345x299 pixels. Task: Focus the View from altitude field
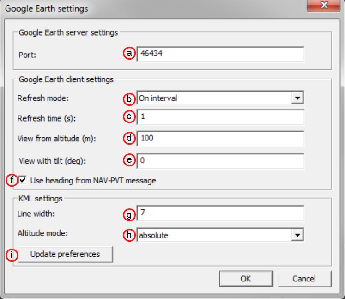(220, 139)
